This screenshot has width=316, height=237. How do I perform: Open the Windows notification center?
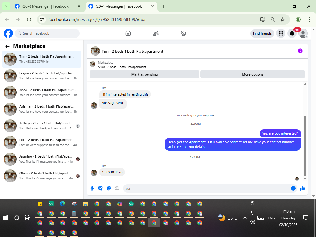(306, 218)
